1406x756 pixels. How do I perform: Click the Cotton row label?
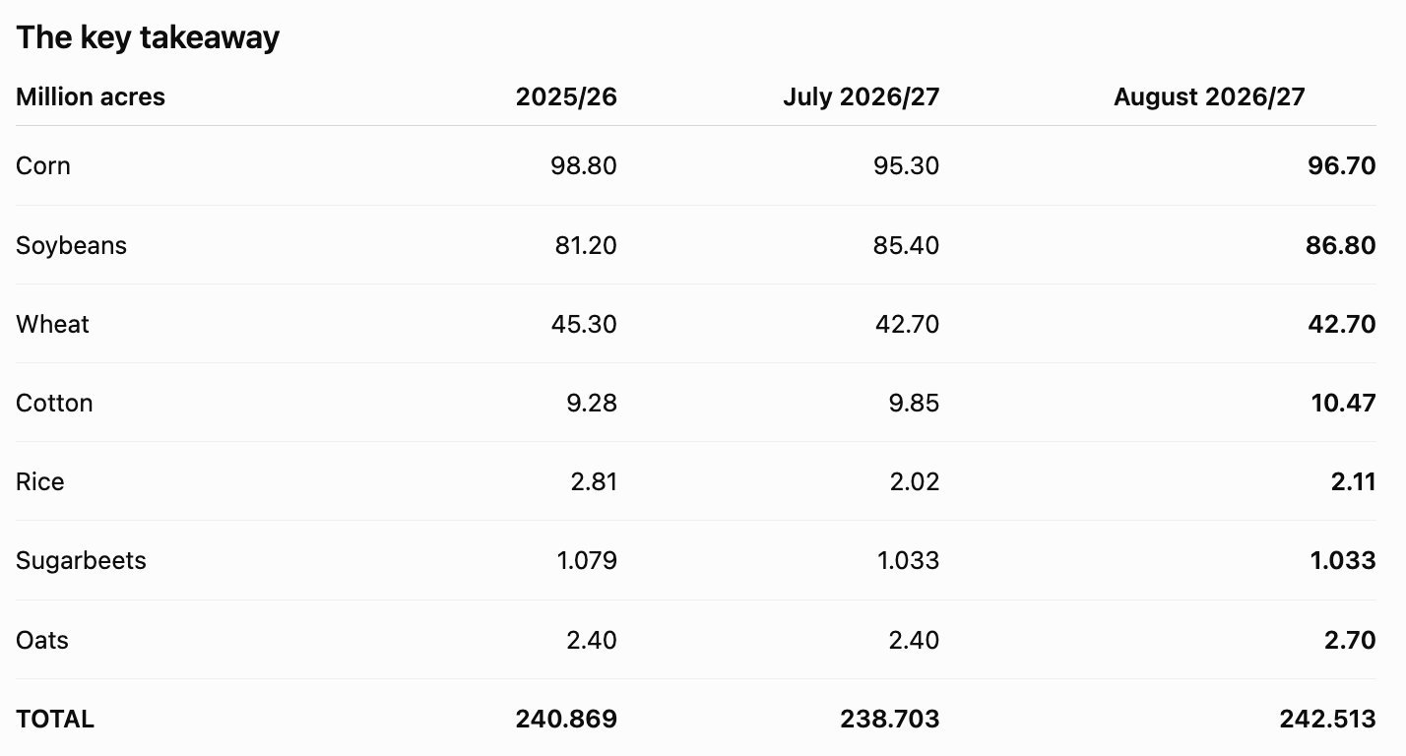click(x=54, y=403)
